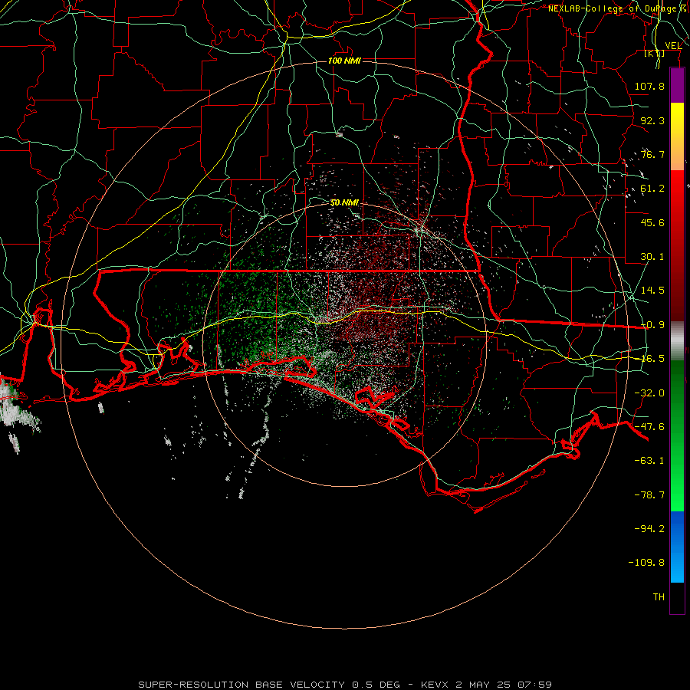Click the 92.3 value on velocity scale
This screenshot has width=690, height=690.
652,120
